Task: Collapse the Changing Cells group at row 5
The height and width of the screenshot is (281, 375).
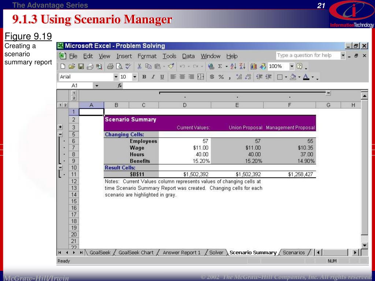Action: pos(60,134)
